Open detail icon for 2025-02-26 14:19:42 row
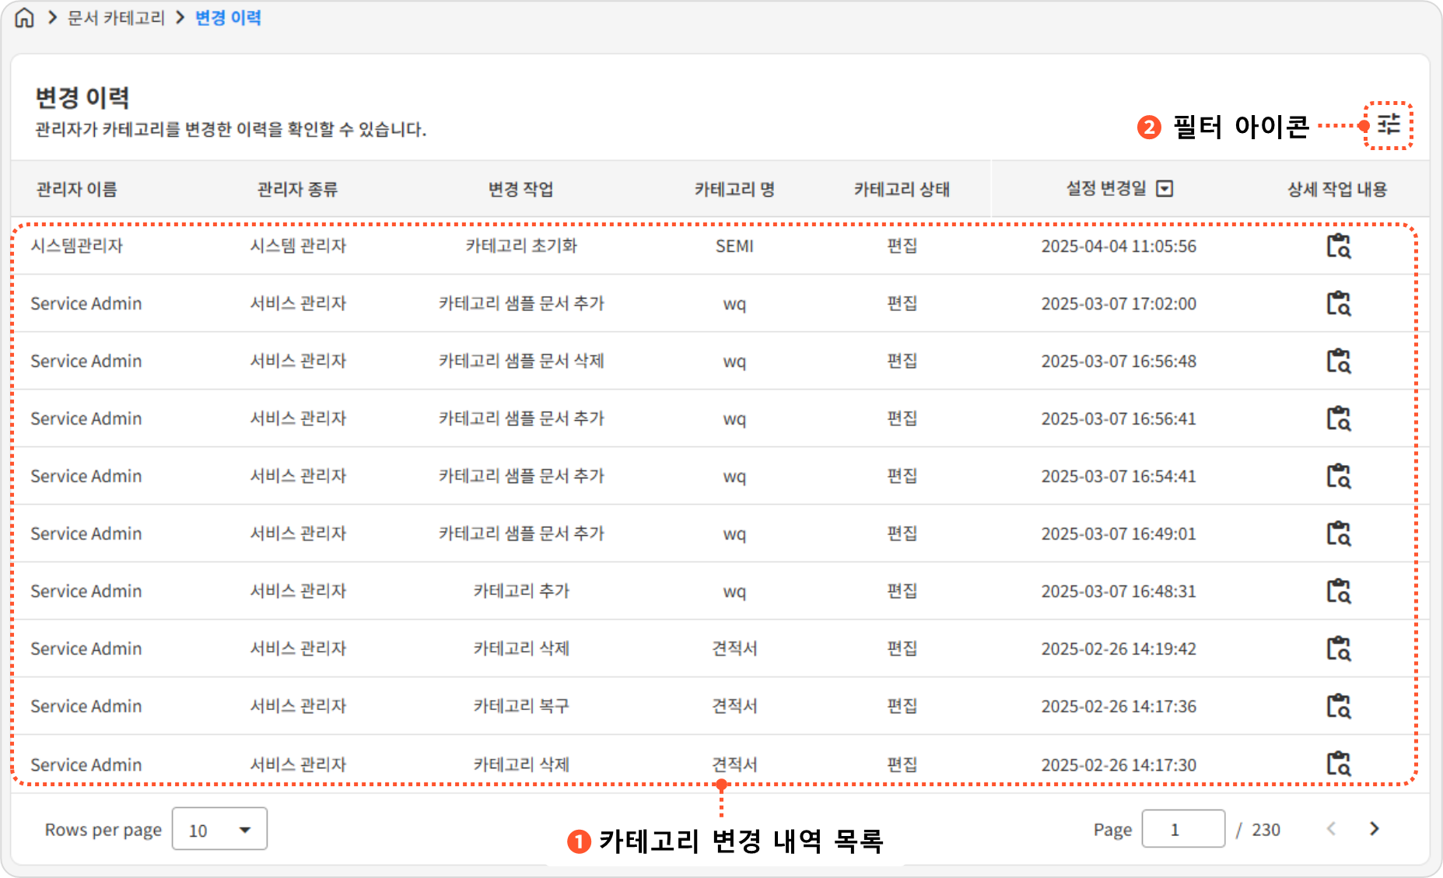This screenshot has height=878, width=1443. [x=1338, y=649]
